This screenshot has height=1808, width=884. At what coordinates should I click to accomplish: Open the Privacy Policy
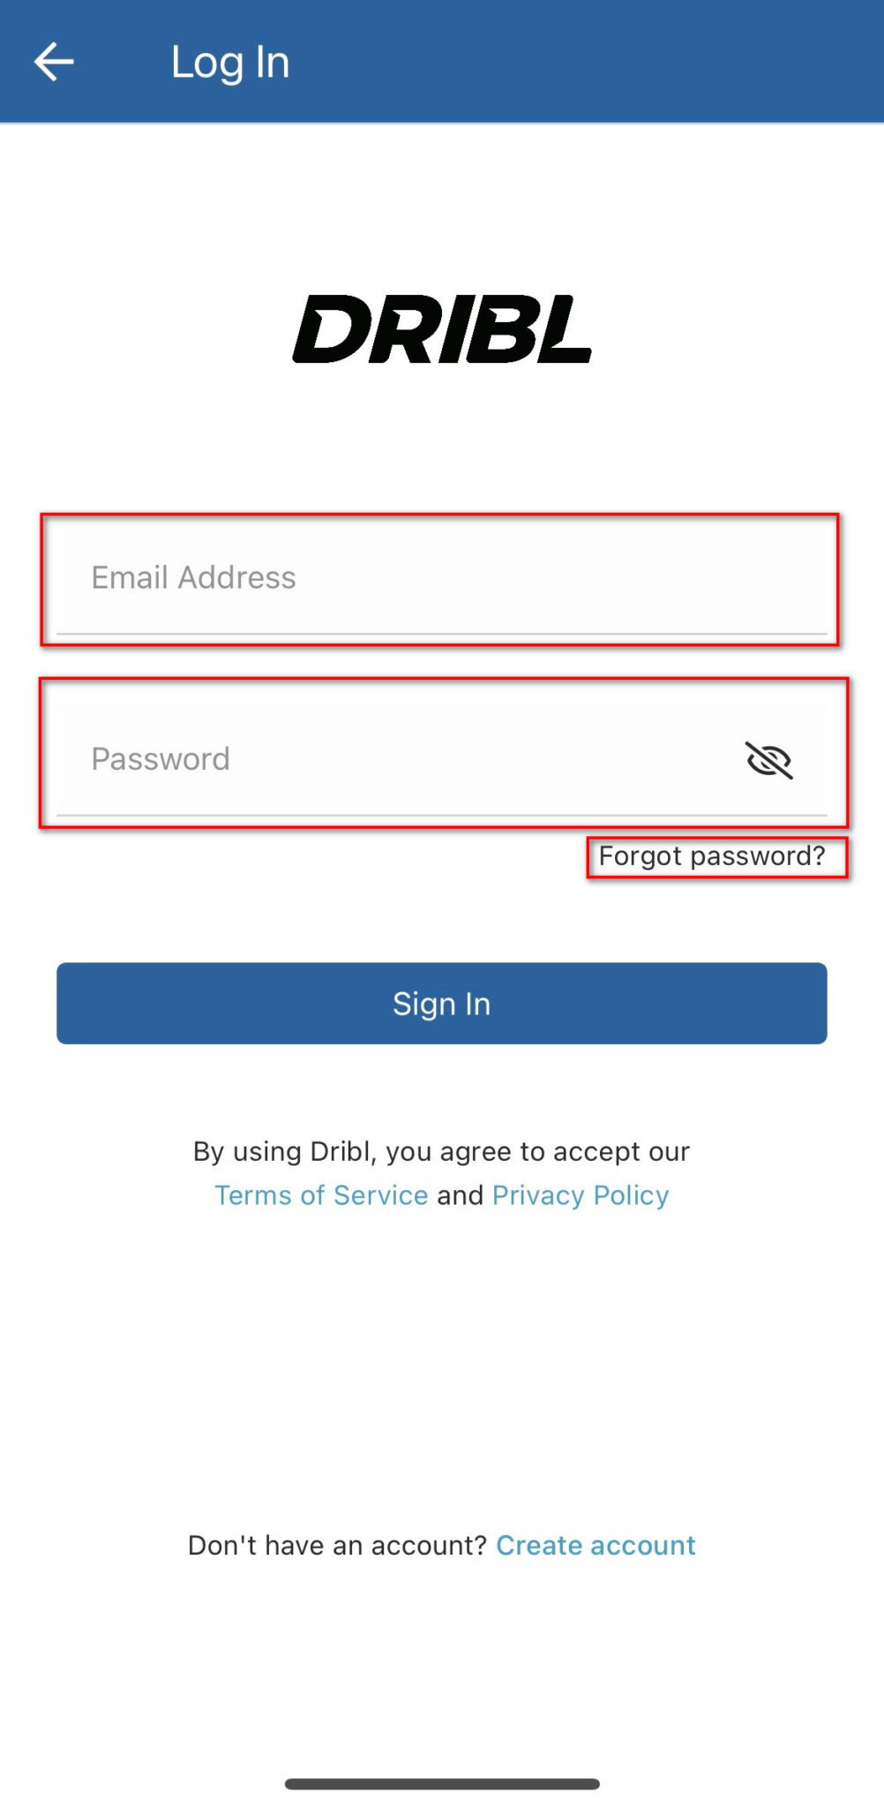pos(581,1194)
